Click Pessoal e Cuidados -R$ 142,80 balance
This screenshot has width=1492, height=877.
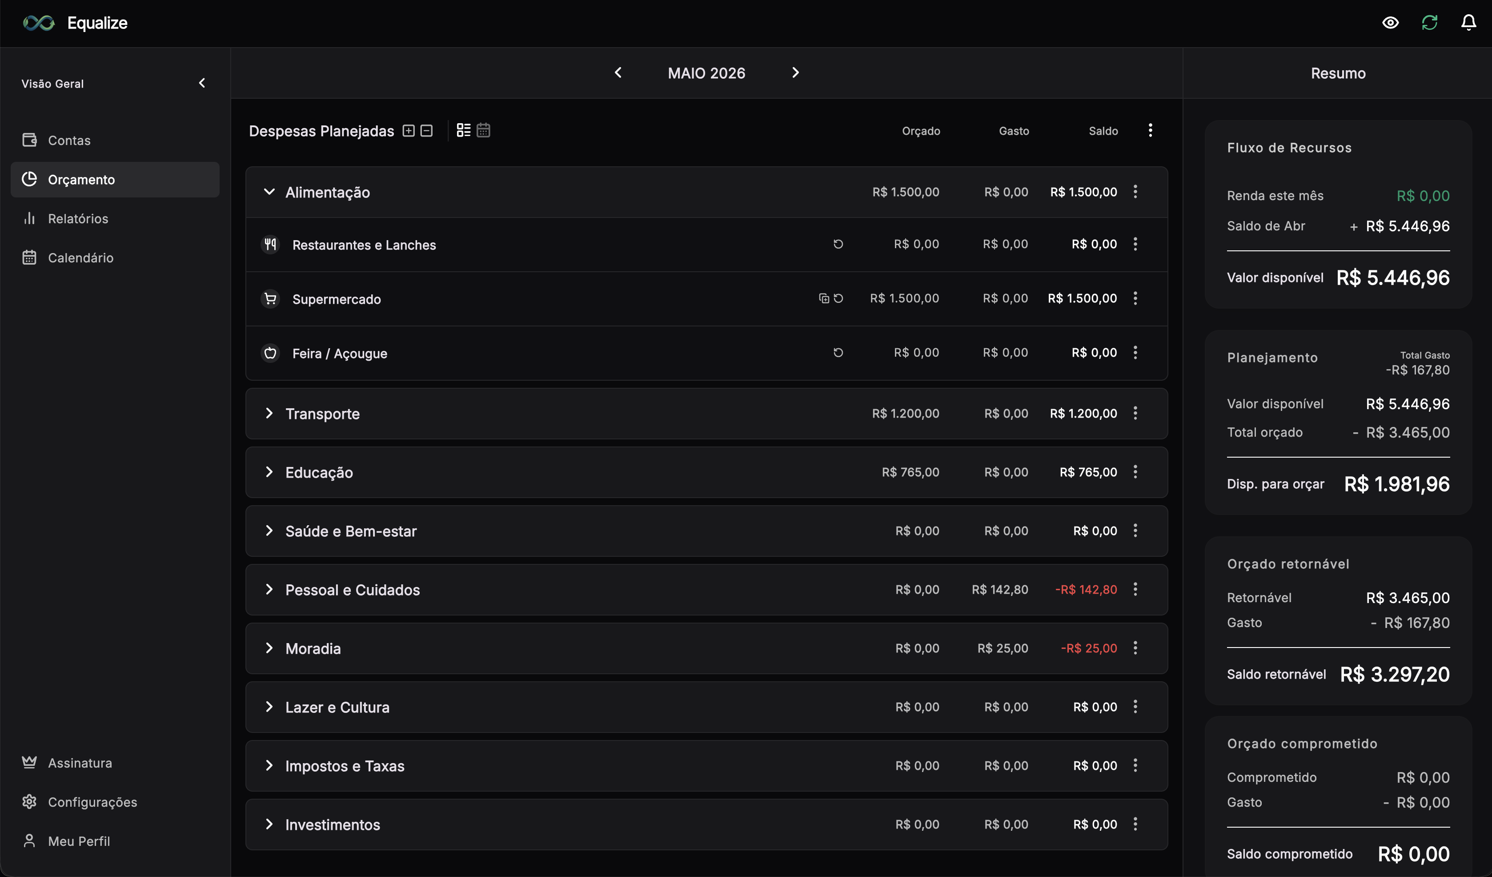[1086, 589]
